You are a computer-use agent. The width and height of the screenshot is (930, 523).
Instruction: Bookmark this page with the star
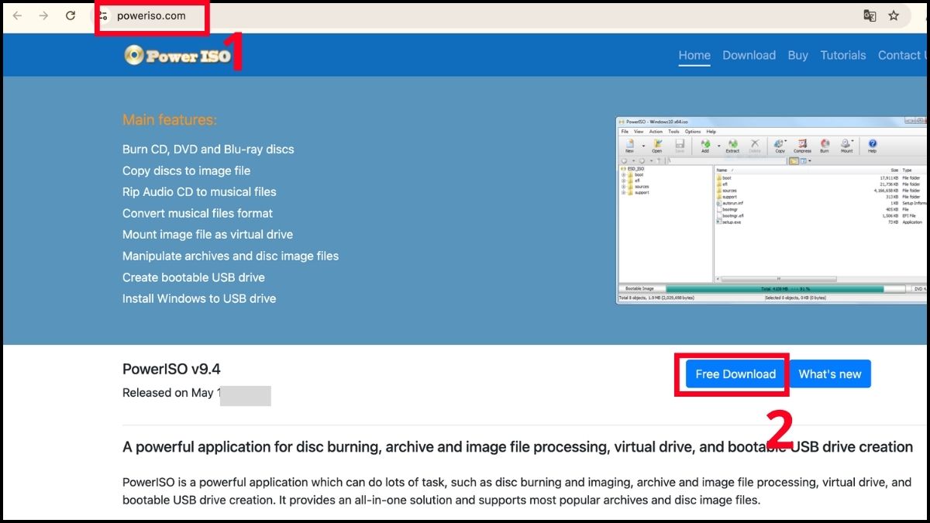894,15
